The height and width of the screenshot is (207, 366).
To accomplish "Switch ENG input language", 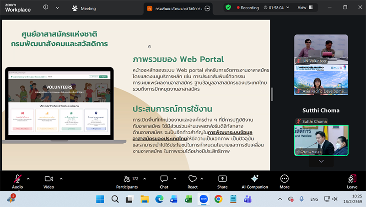I will [x=314, y=199].
